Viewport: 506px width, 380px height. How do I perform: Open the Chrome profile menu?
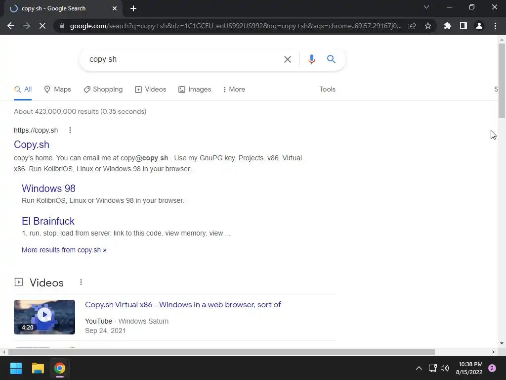[479, 26]
